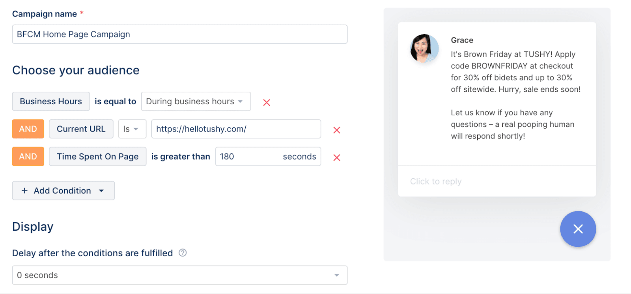The width and height of the screenshot is (631, 294).
Task: Click the Business Hours condition chip
Action: pos(51,101)
